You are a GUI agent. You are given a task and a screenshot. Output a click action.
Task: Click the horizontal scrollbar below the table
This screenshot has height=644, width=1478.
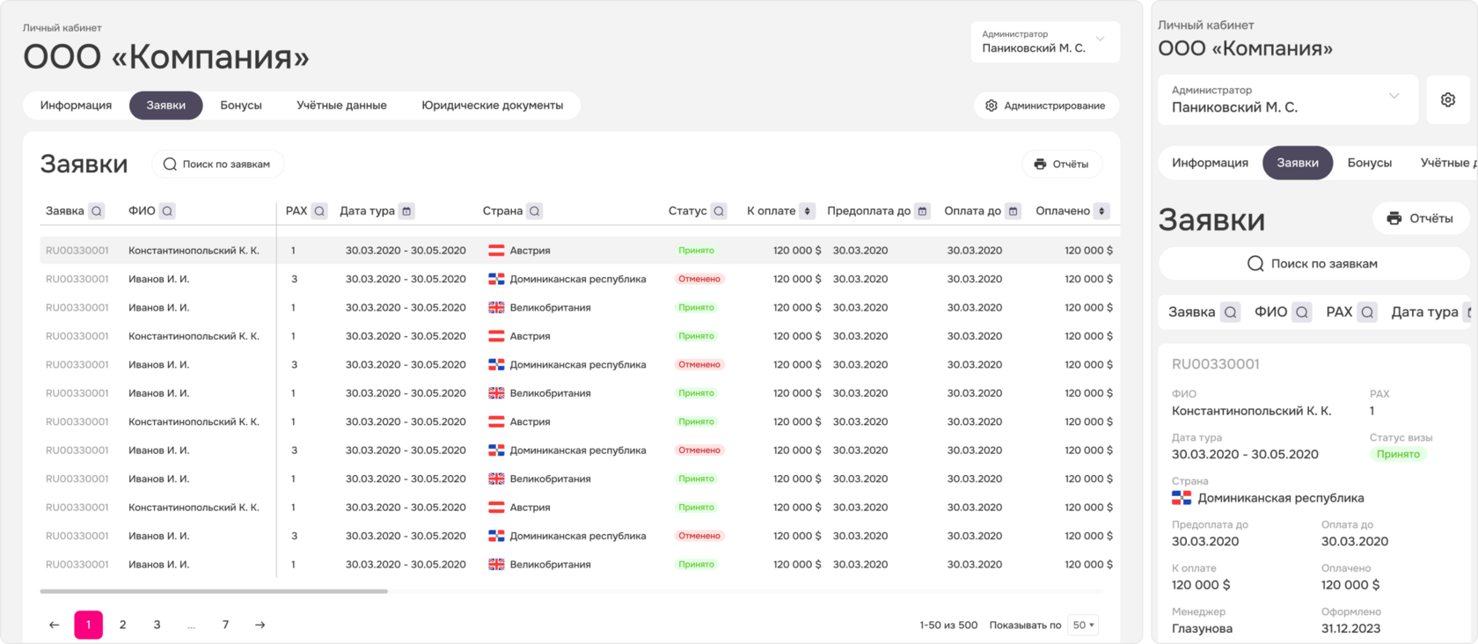coord(214,591)
